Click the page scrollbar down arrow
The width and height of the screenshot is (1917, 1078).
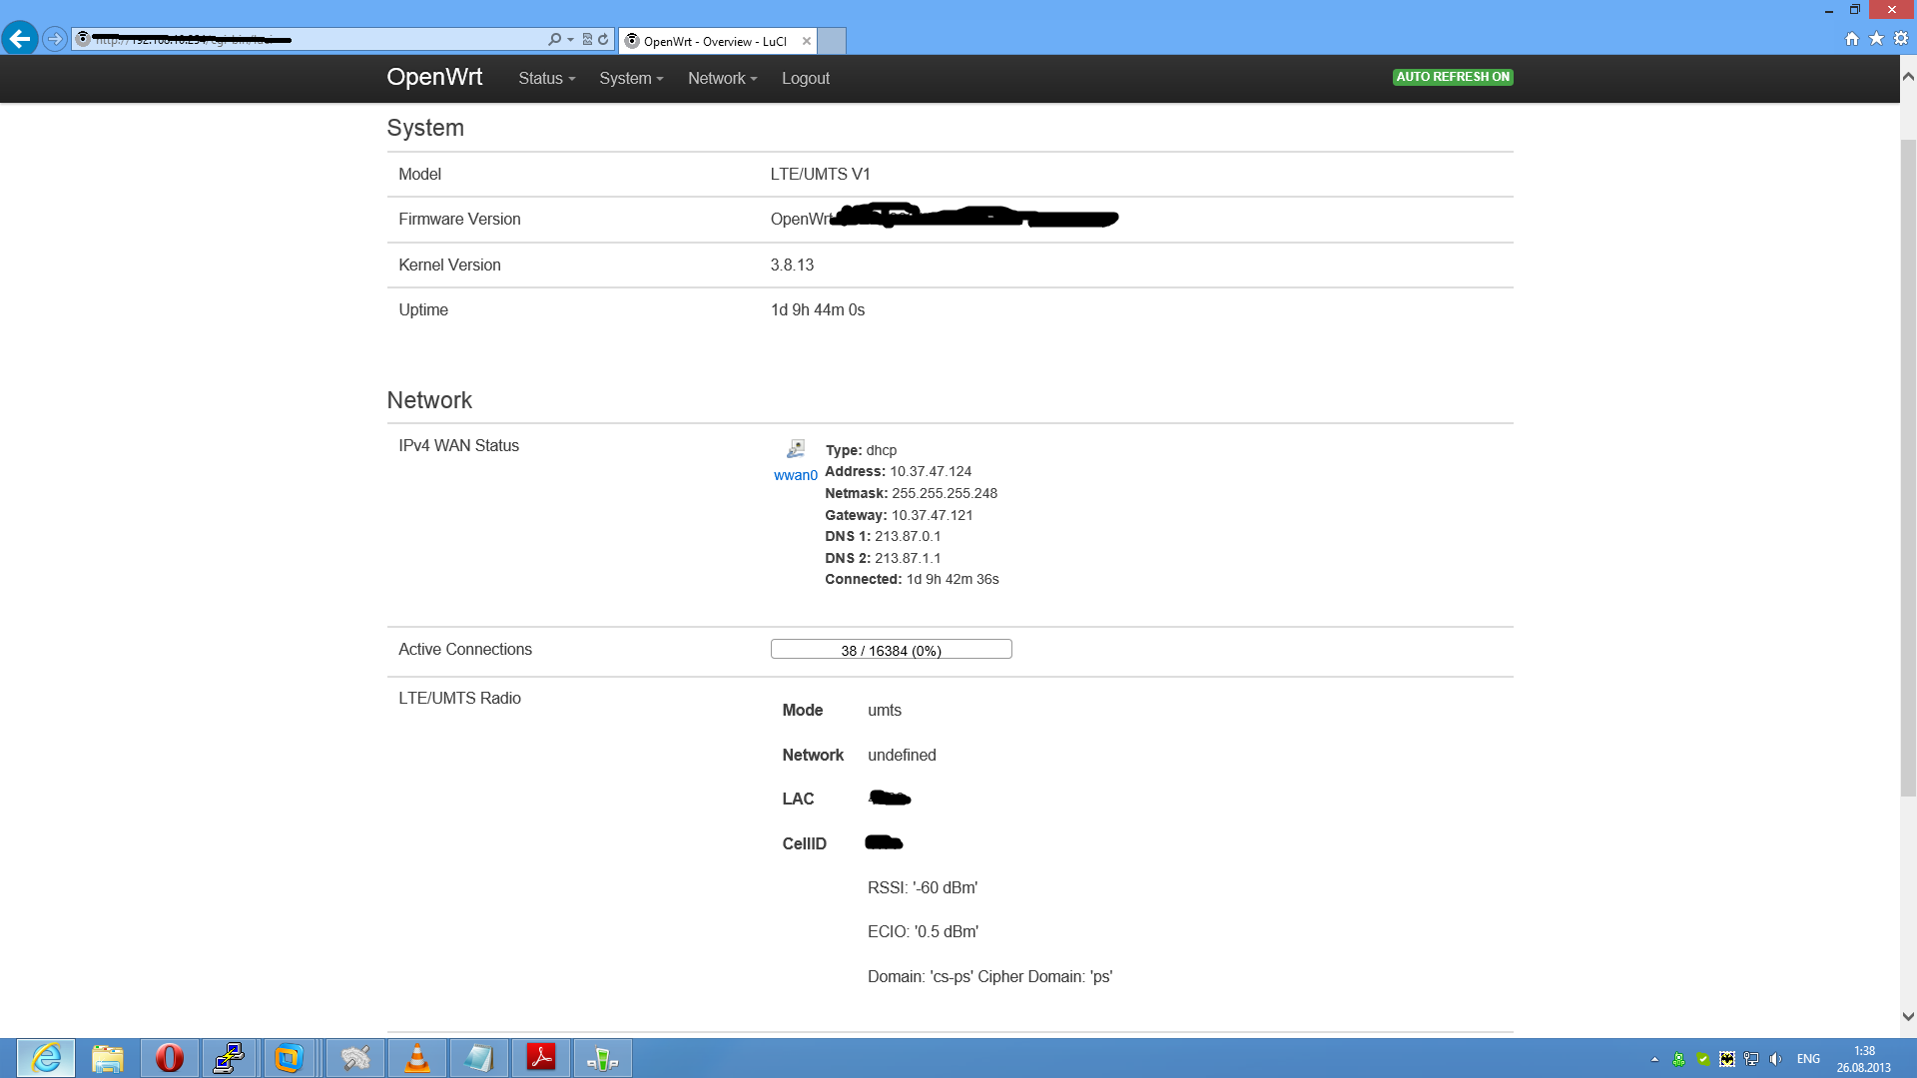point(1908,1017)
